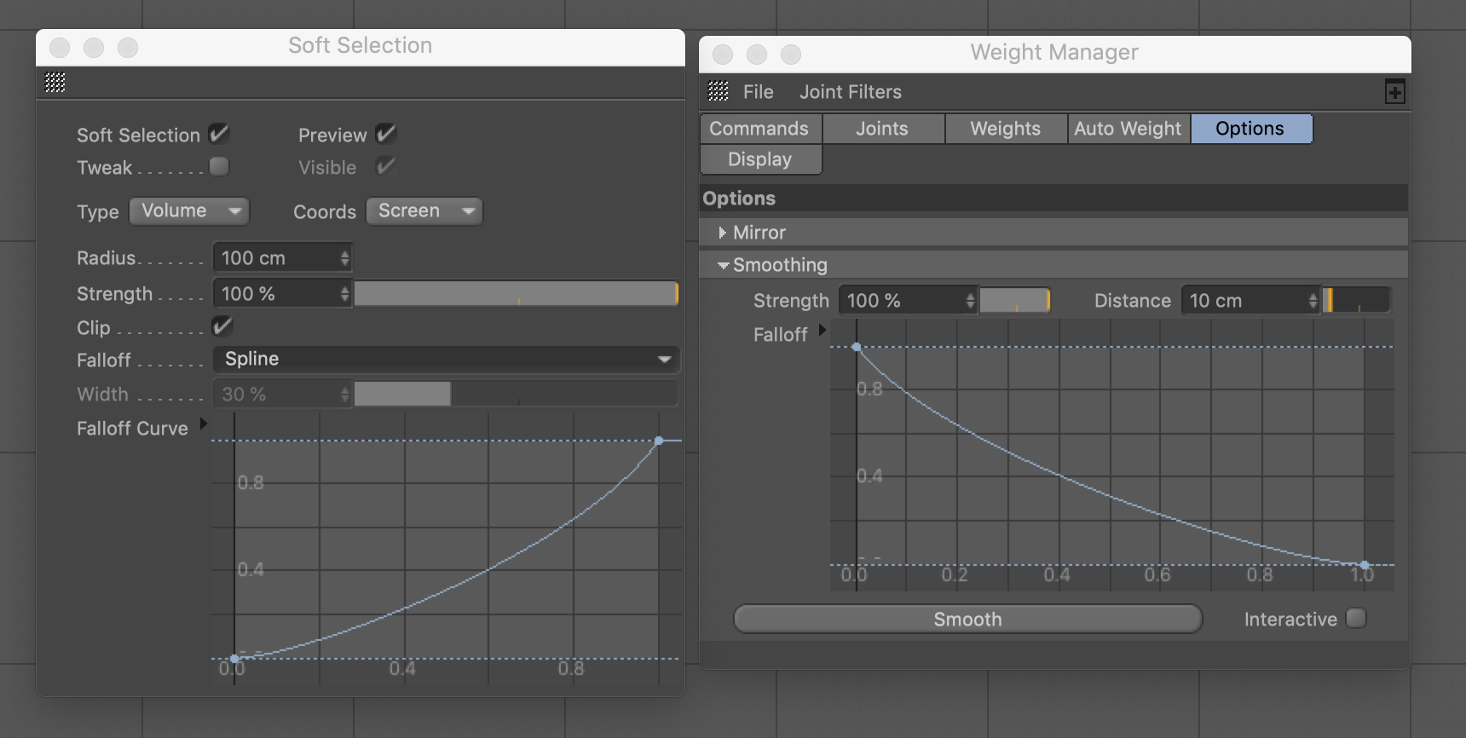Turn on the Interactive checkbox
The image size is (1466, 738).
[x=1356, y=619]
